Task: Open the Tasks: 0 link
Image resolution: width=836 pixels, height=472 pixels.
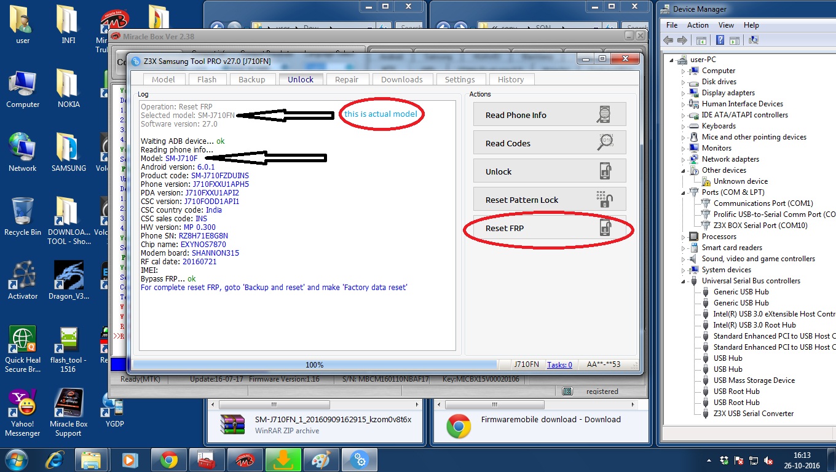Action: [x=559, y=364]
